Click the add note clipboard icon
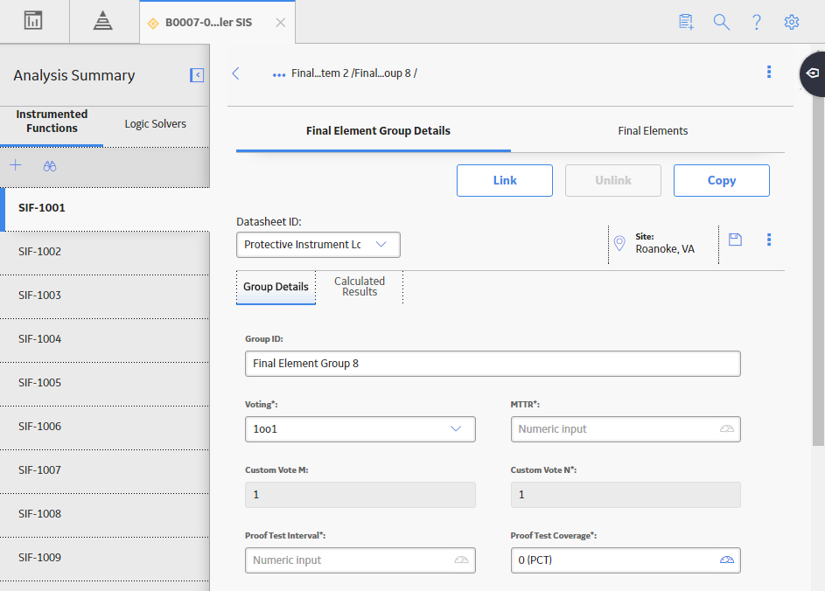This screenshot has width=825, height=591. click(686, 22)
